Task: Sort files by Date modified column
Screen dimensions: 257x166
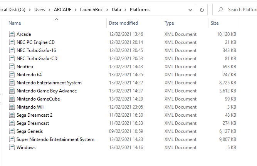Action: (x=123, y=23)
